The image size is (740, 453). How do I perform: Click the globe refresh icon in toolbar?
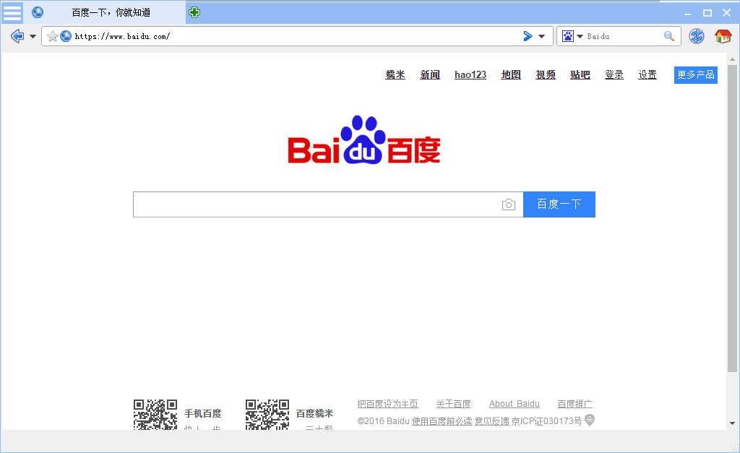point(696,36)
